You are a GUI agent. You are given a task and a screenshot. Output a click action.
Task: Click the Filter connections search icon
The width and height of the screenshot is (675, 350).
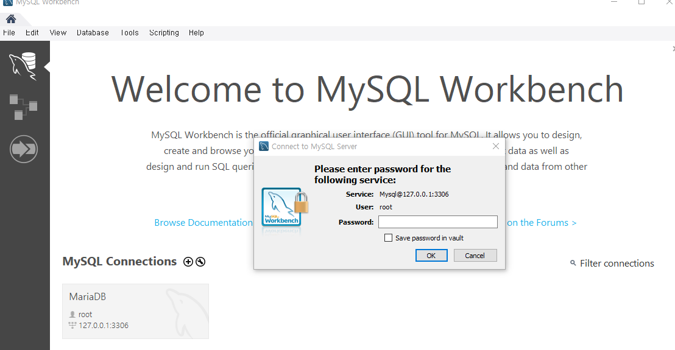coord(573,263)
